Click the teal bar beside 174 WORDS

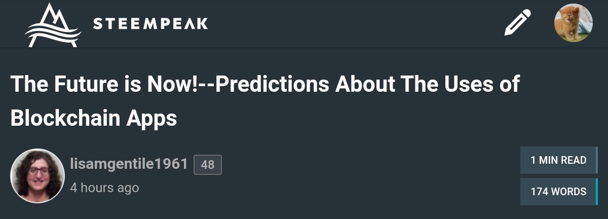[597, 192]
